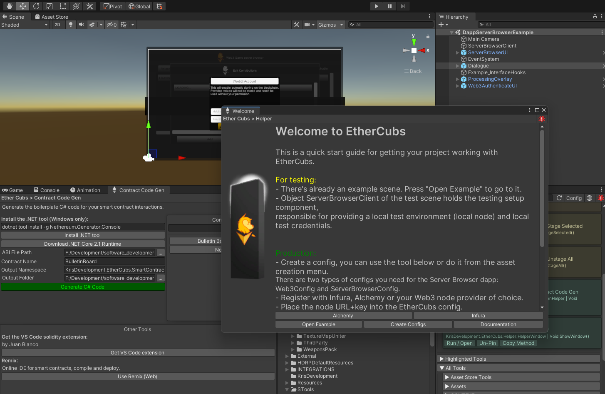Click the Config button in tools panel
This screenshot has height=394, width=605.
click(574, 198)
